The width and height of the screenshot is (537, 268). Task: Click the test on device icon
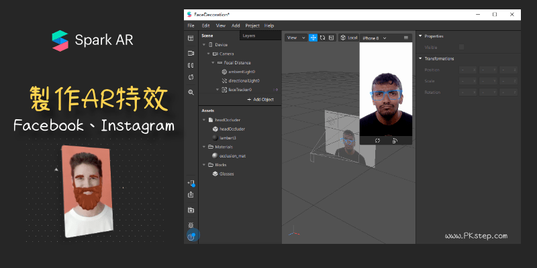(191, 183)
